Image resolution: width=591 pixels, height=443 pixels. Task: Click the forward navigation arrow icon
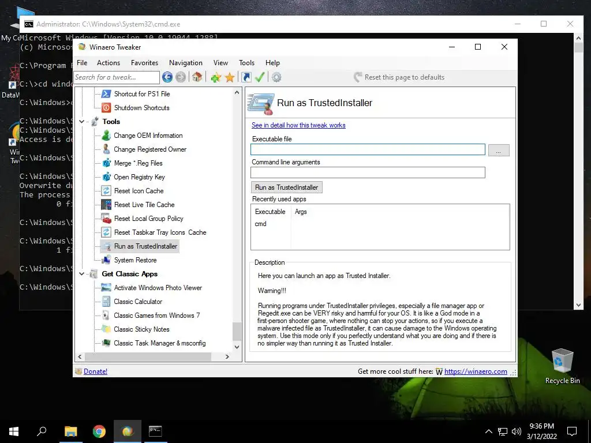[x=181, y=77]
